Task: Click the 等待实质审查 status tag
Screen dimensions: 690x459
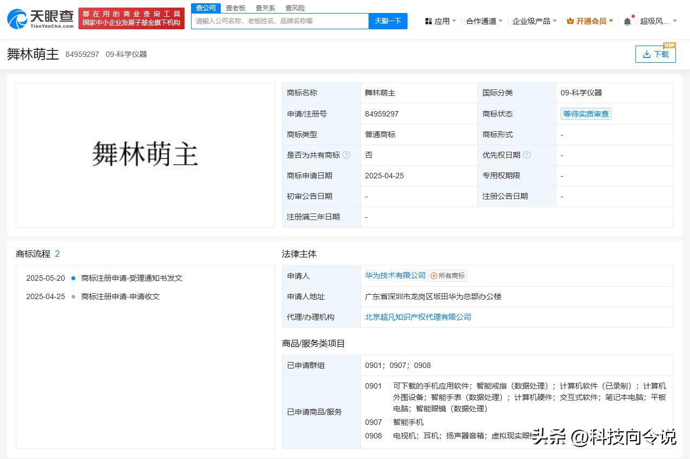Action: 586,114
